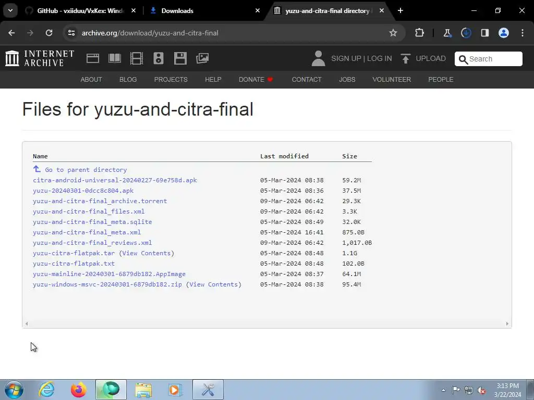Screen dimensions: 534x400
Task: Download citra-android-universal apk file
Action: pyautogui.click(x=115, y=180)
